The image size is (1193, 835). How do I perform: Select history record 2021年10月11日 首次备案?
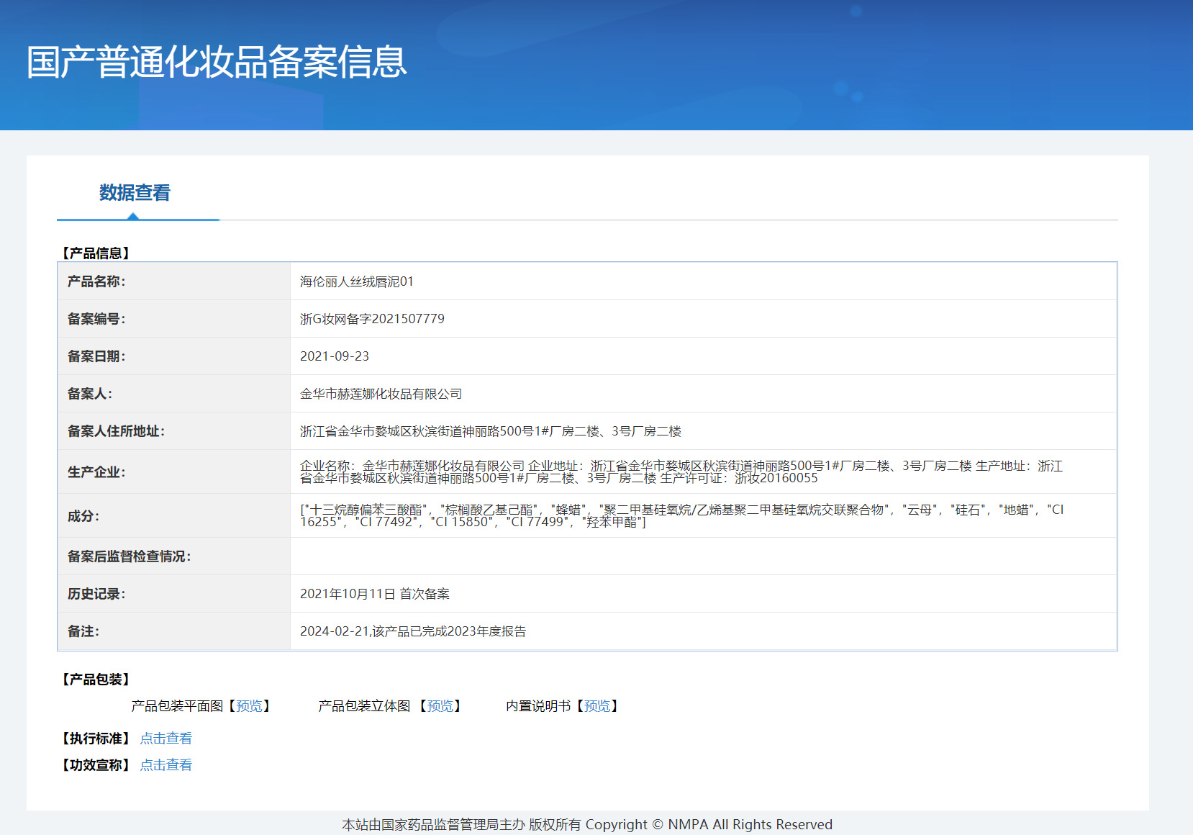click(375, 594)
